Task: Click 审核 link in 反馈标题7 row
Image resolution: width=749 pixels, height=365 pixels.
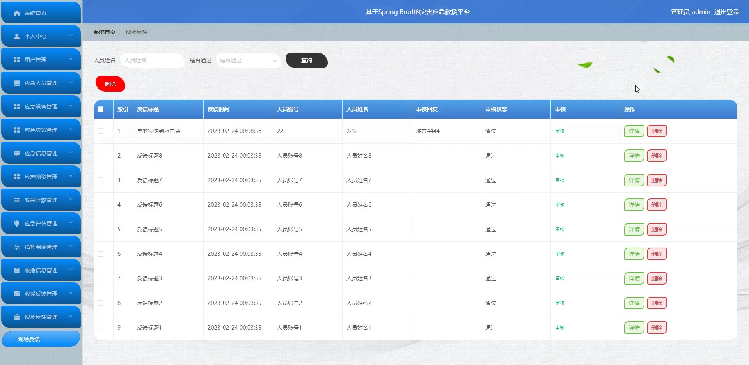Action: (560, 180)
